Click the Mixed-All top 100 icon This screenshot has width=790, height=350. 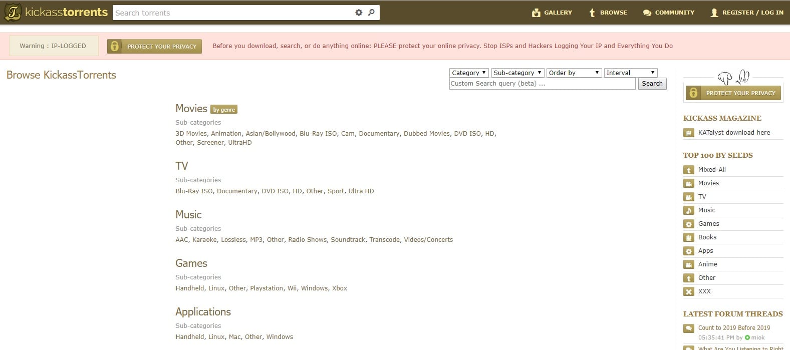[x=689, y=170]
